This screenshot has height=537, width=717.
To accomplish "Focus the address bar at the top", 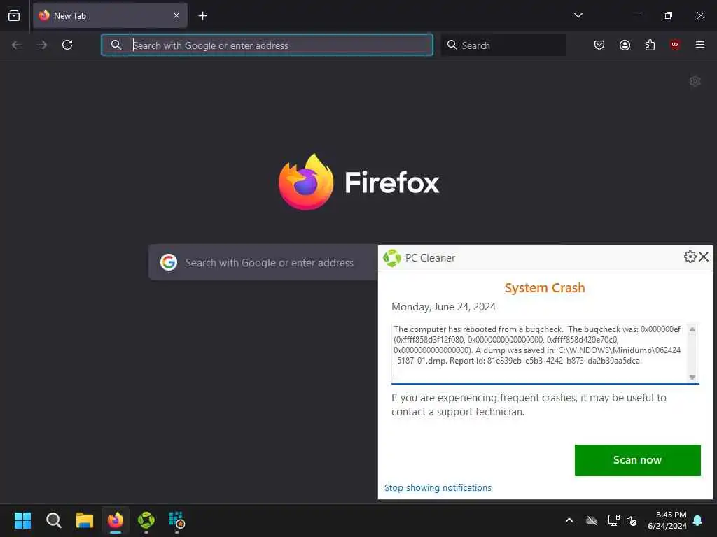I will coord(267,45).
